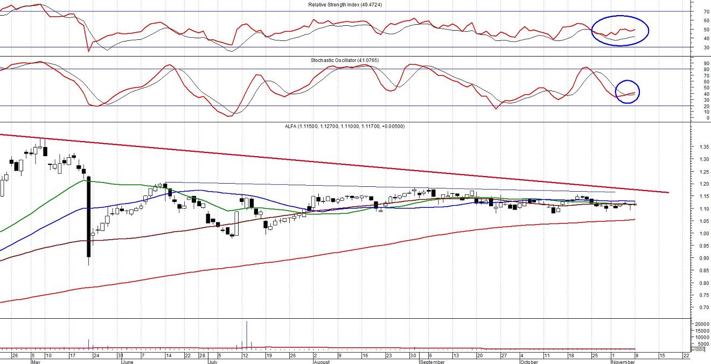Click the tallest volume spike in July
This screenshot has width=711, height=364.
tap(247, 334)
